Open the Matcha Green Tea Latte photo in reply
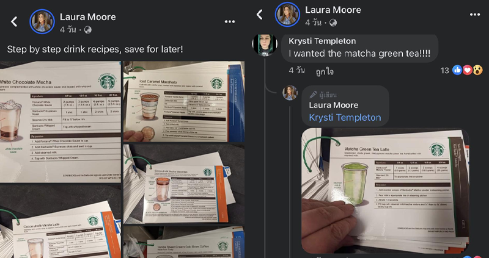 (386, 190)
